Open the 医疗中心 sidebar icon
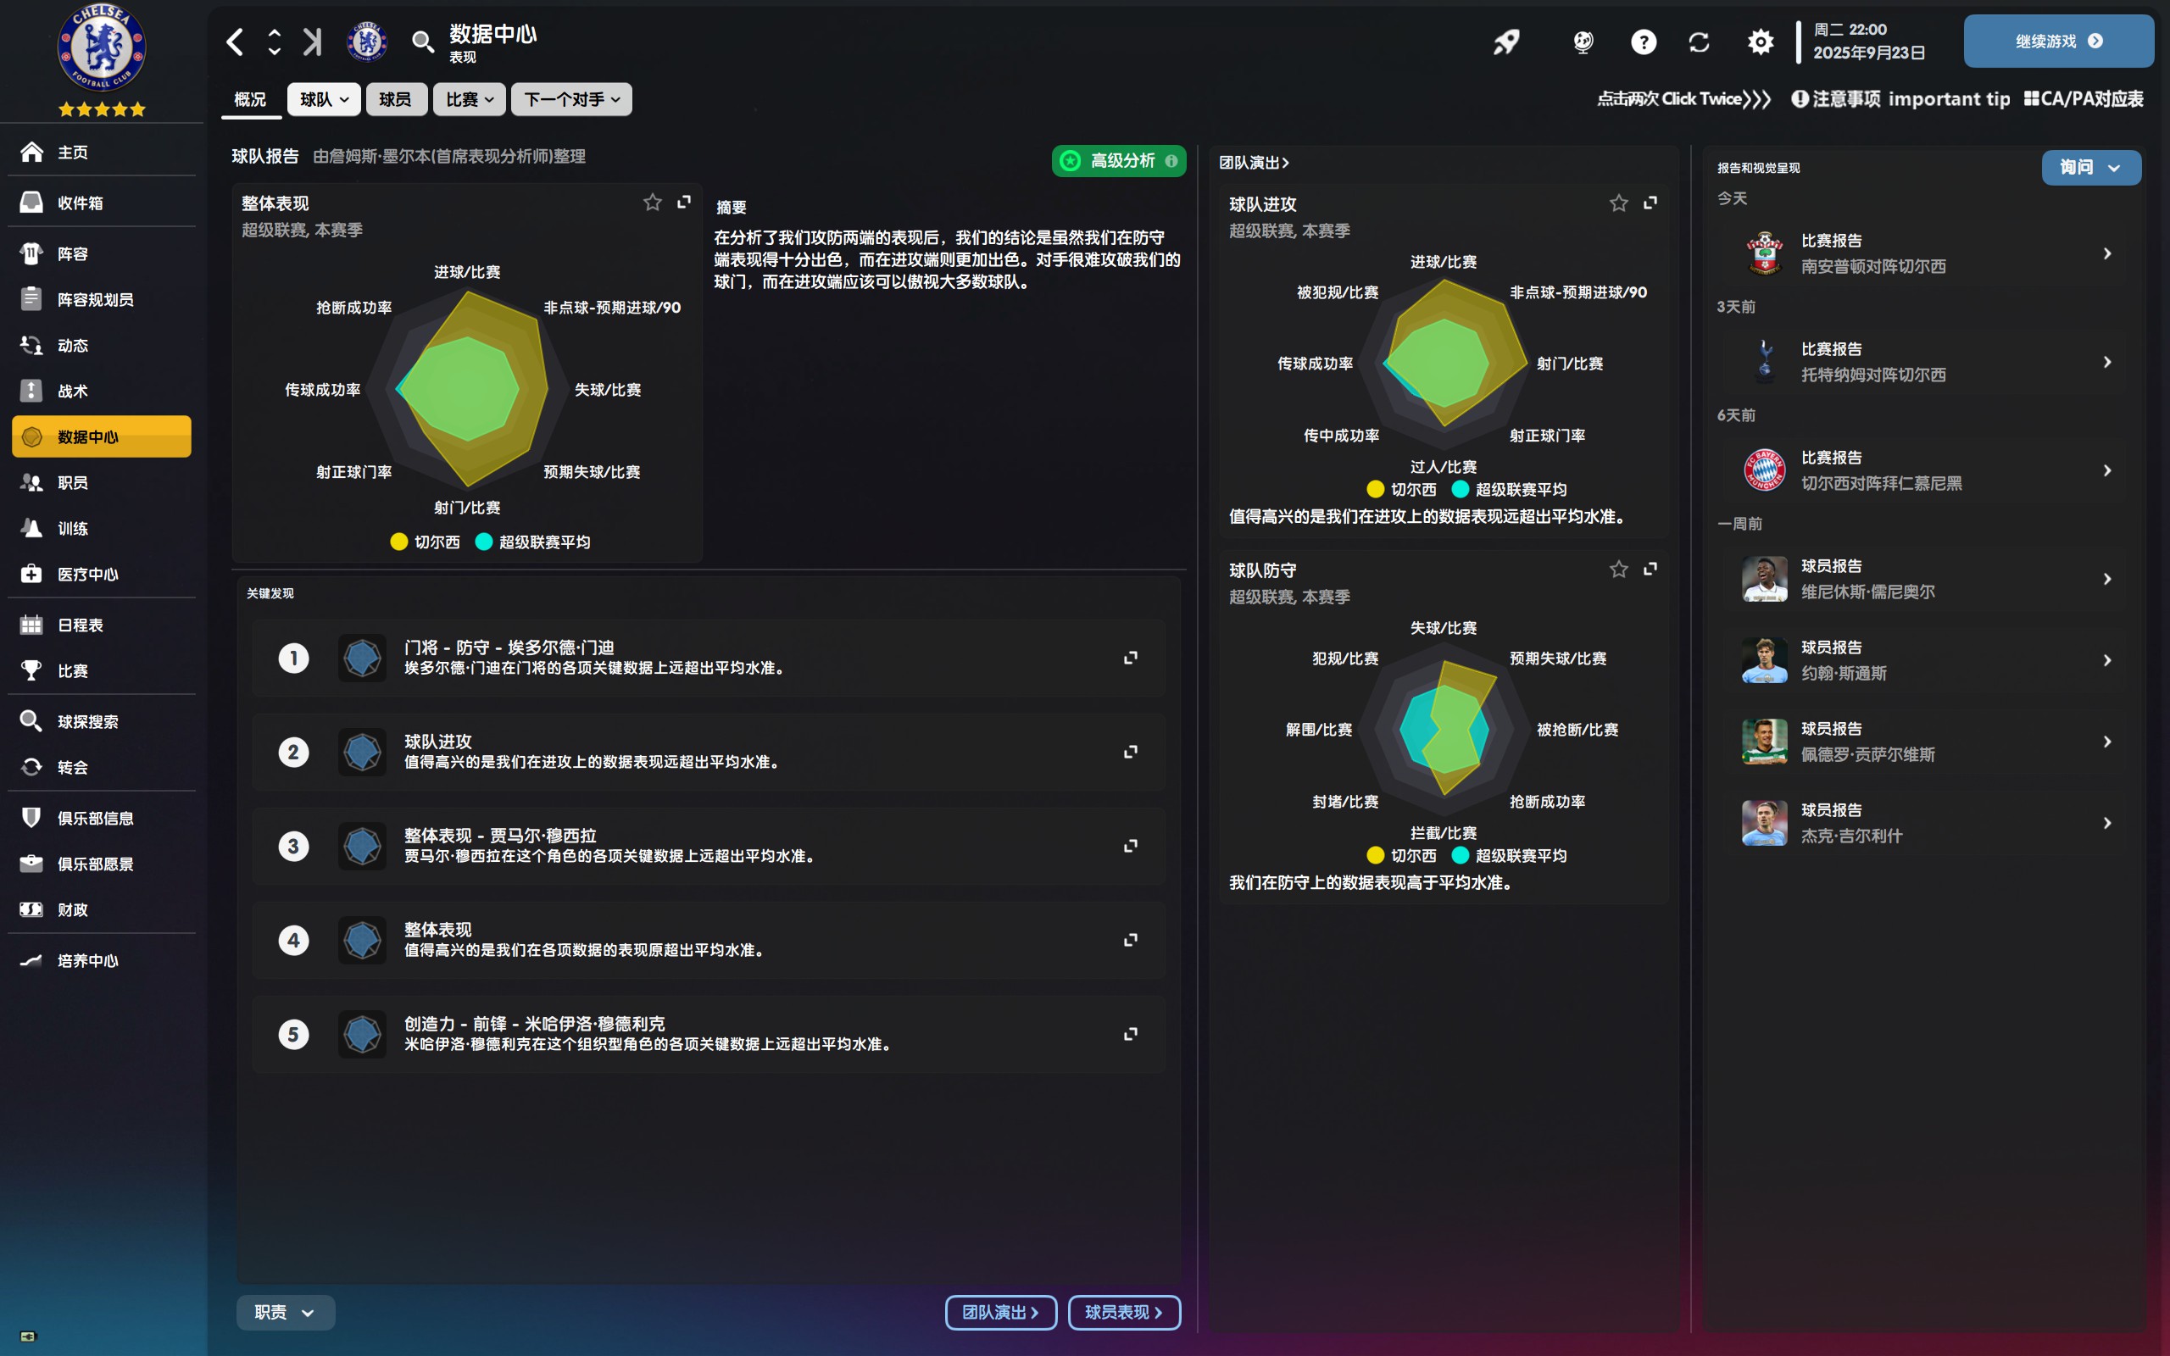Viewport: 2170px width, 1356px height. 31,574
